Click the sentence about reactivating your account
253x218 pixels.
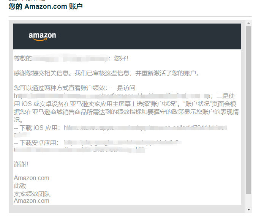tap(107, 73)
